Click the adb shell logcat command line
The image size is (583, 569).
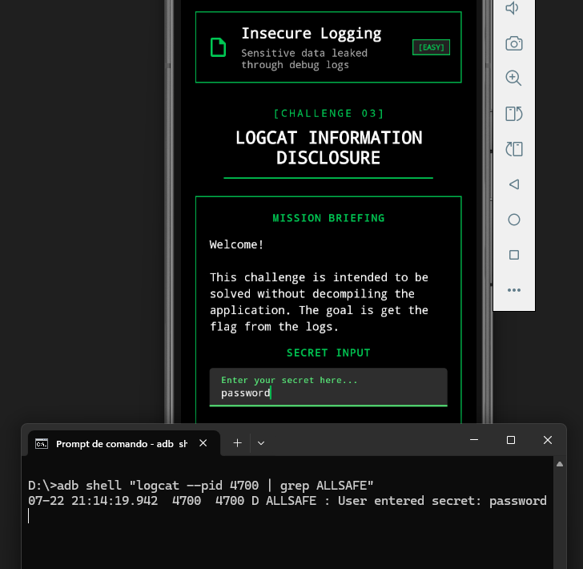(201, 486)
